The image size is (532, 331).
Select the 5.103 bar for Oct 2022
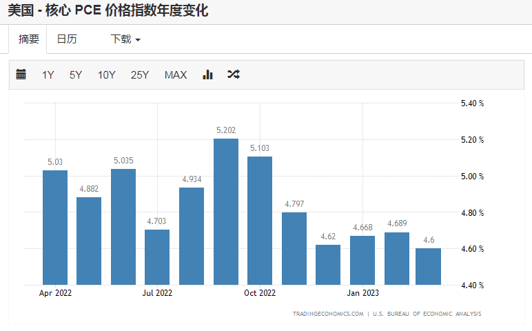click(260, 221)
